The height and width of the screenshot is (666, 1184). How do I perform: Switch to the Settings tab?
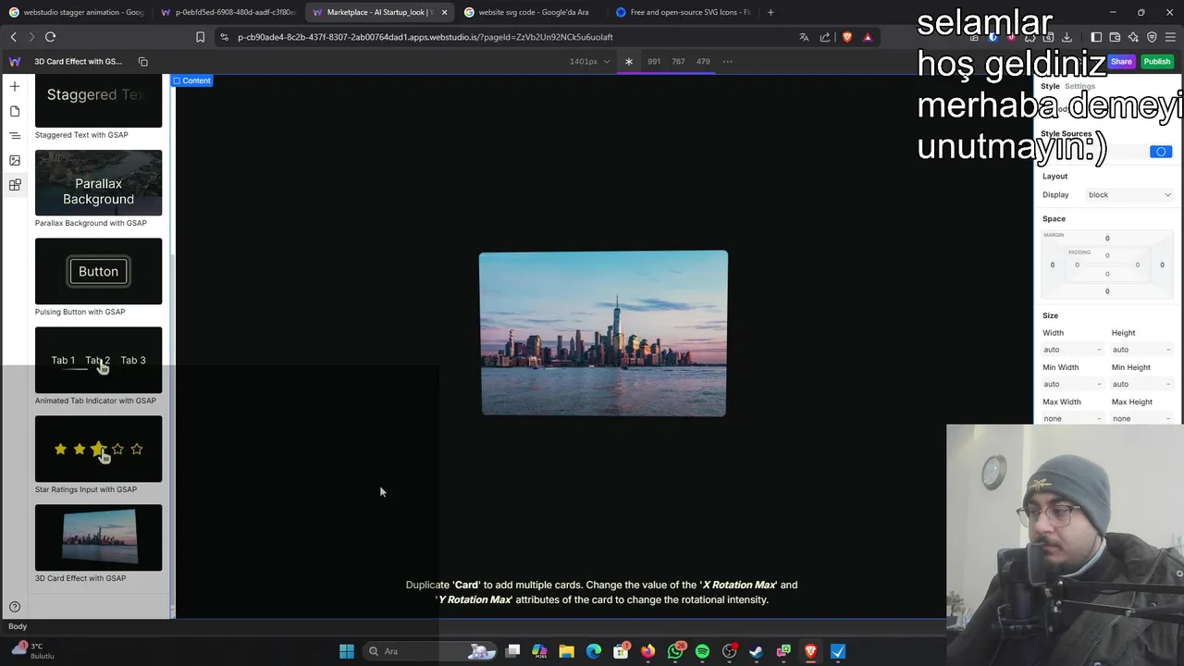pyautogui.click(x=1079, y=86)
